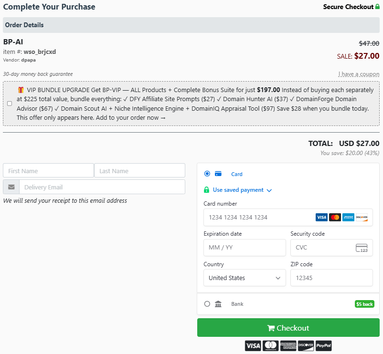383x354 pixels.
Task: Click the BP-AI product name
Action: pos(13,42)
